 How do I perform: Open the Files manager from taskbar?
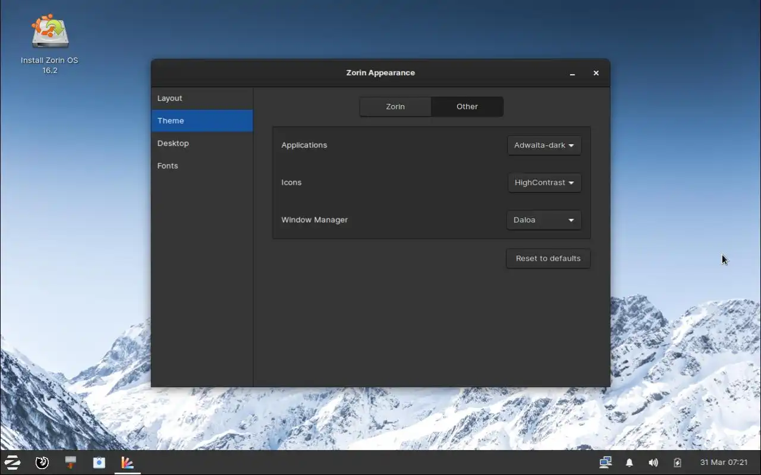click(x=70, y=463)
